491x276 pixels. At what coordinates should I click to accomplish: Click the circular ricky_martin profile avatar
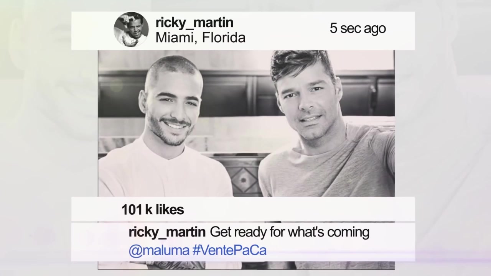[131, 30]
